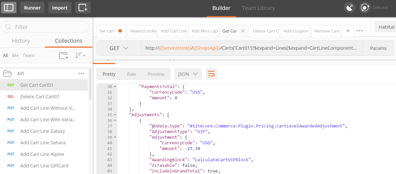Open the interceptor satellite icon
396x174 pixels.
(x=350, y=8)
